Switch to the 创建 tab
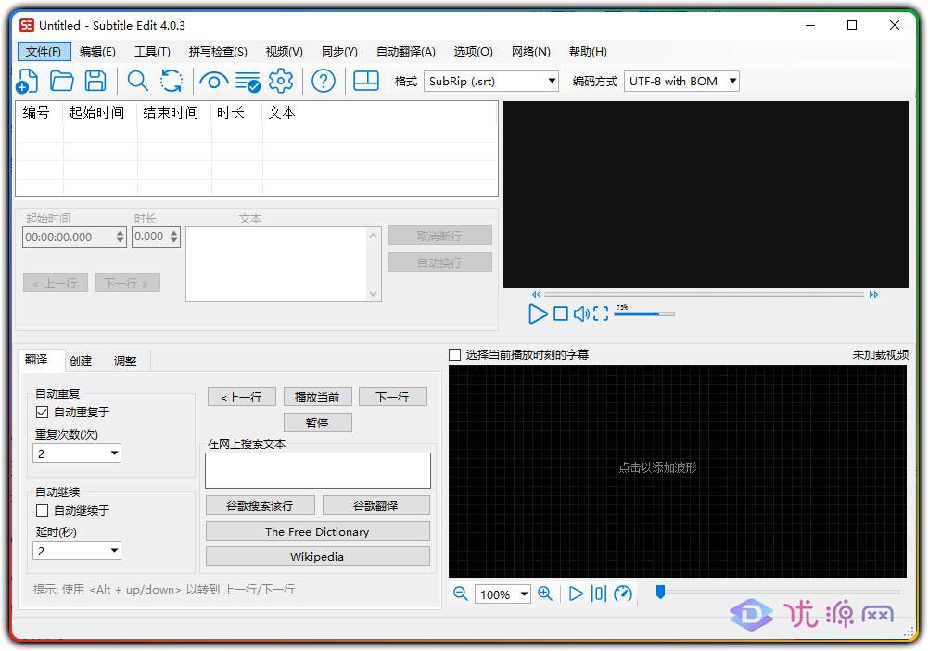The image size is (928, 651). (x=82, y=360)
